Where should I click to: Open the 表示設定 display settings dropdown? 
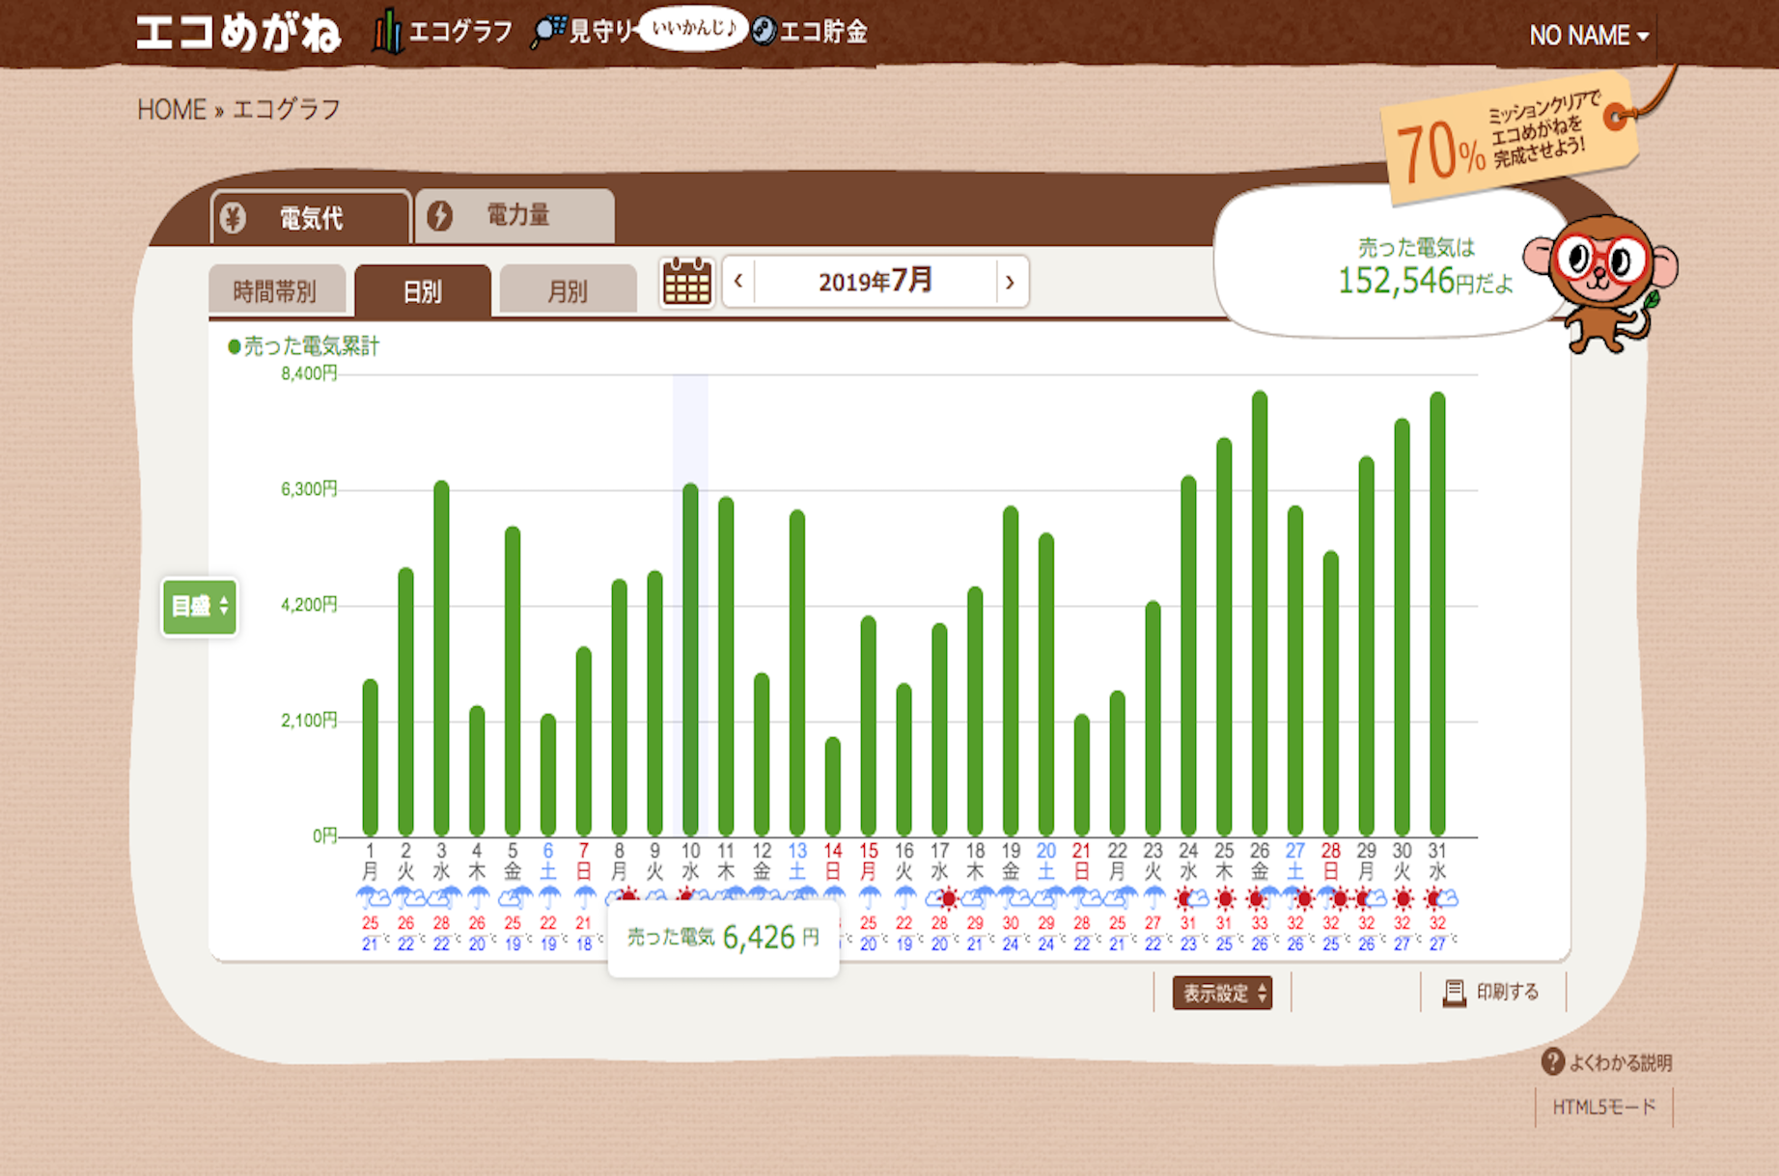pos(1222,993)
